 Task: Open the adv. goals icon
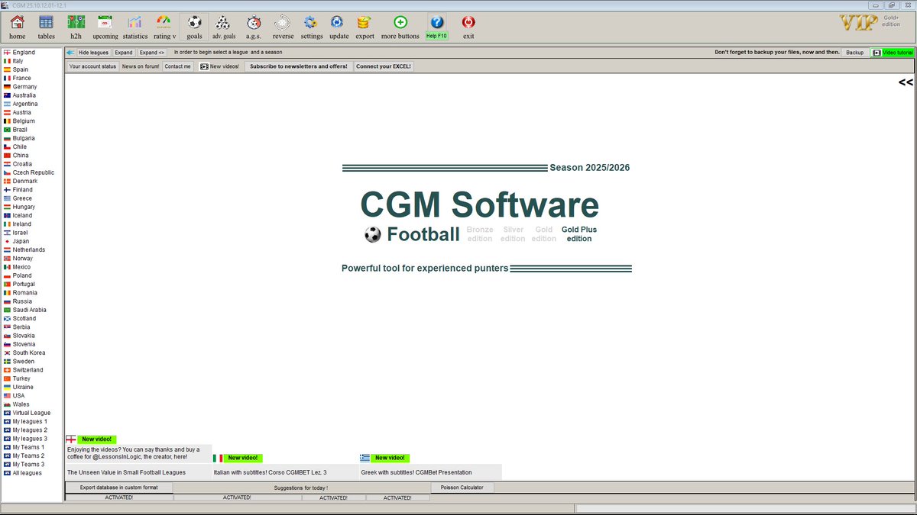coord(224,27)
